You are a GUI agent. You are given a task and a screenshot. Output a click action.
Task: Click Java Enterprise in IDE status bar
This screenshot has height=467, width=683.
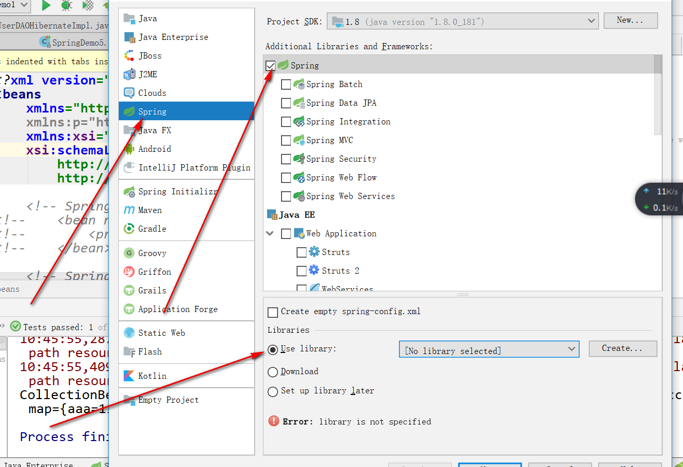[x=38, y=464]
